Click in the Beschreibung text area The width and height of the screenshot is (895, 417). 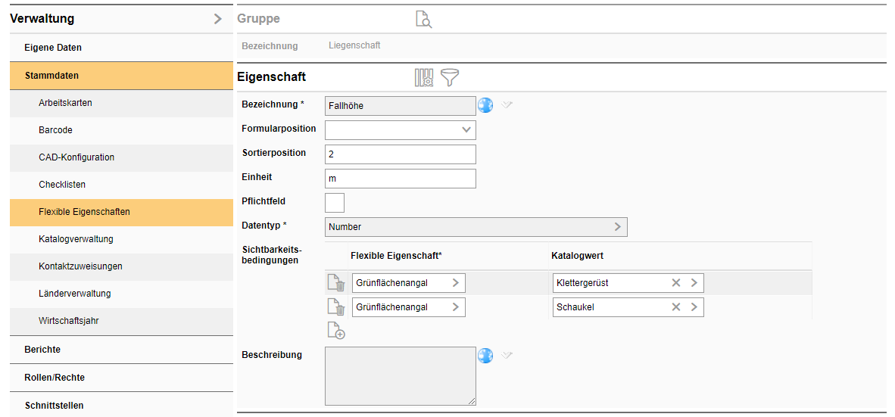click(x=400, y=376)
